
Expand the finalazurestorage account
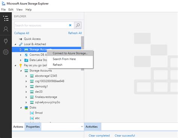point(26,97)
